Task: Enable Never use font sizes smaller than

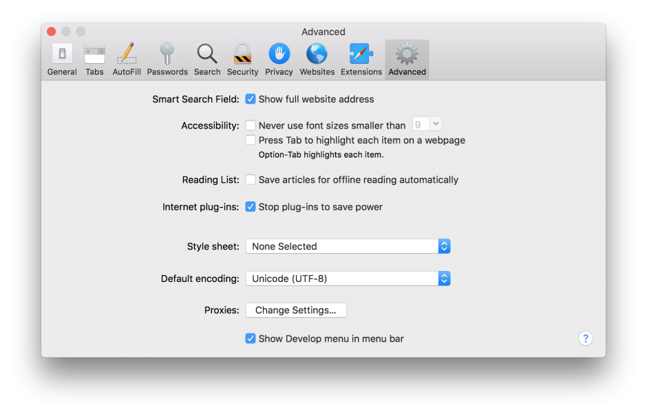Action: pos(251,125)
